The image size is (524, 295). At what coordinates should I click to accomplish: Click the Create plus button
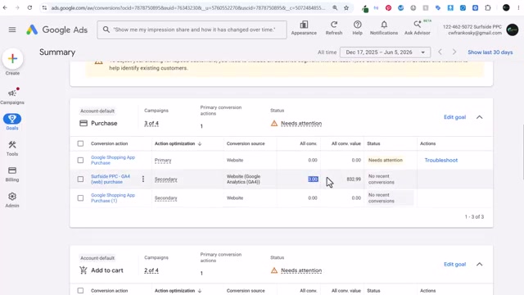pyautogui.click(x=12, y=59)
